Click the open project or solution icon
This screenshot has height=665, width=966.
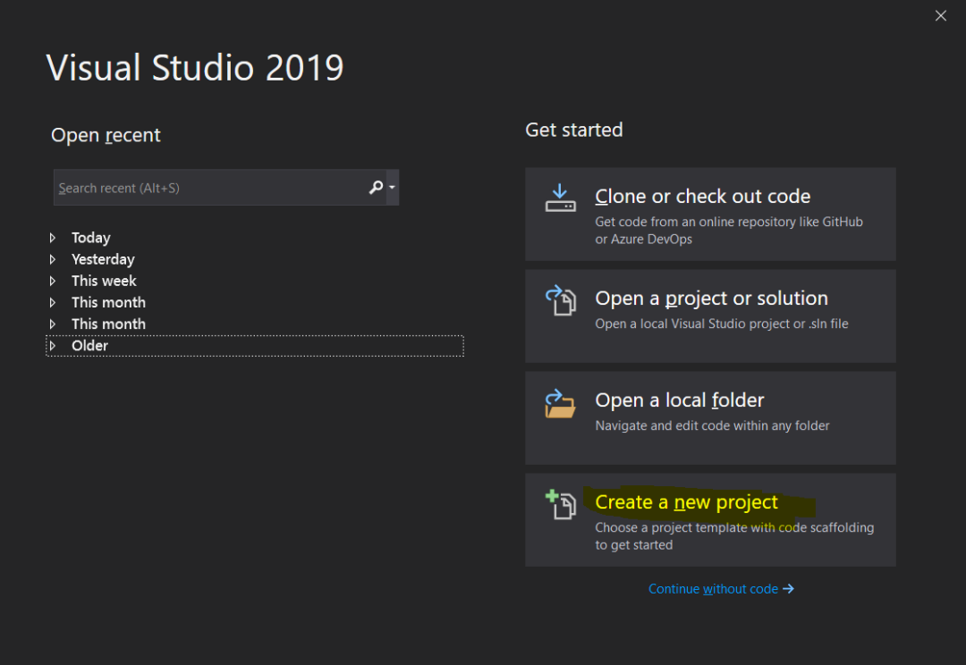tap(561, 300)
